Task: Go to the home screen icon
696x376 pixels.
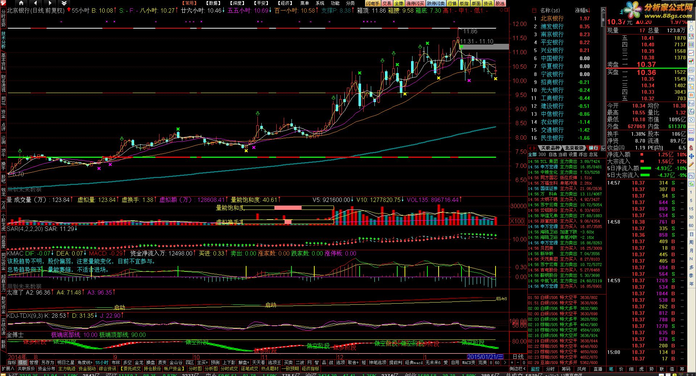Action: [22, 3]
